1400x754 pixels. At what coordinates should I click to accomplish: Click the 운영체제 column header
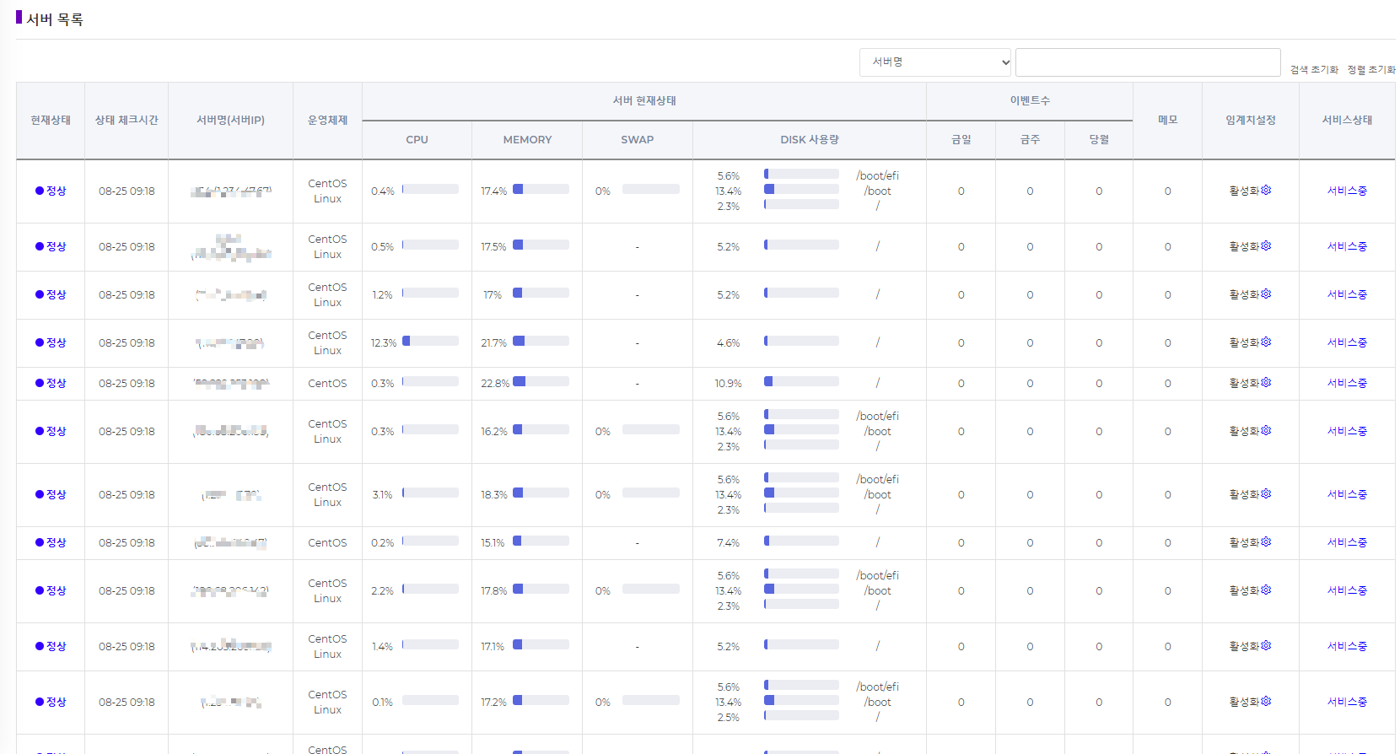(327, 121)
